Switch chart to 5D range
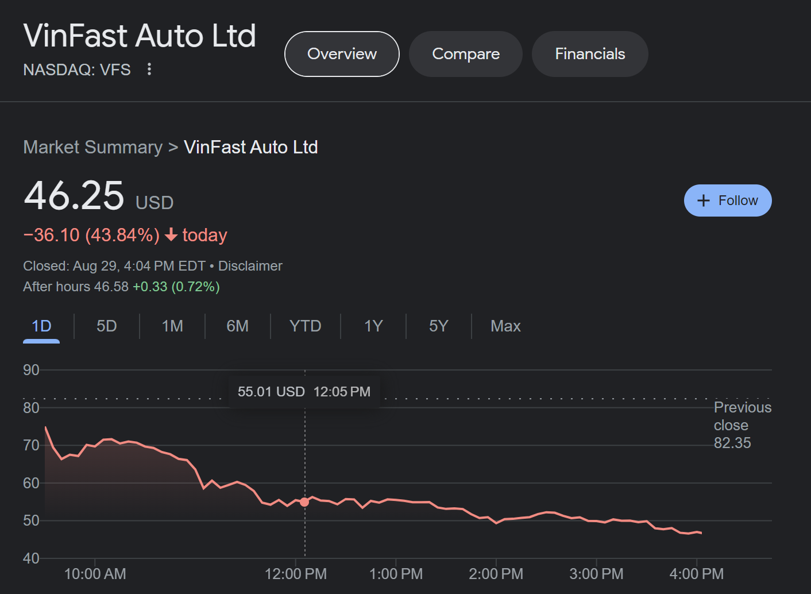The width and height of the screenshot is (811, 594). click(107, 326)
